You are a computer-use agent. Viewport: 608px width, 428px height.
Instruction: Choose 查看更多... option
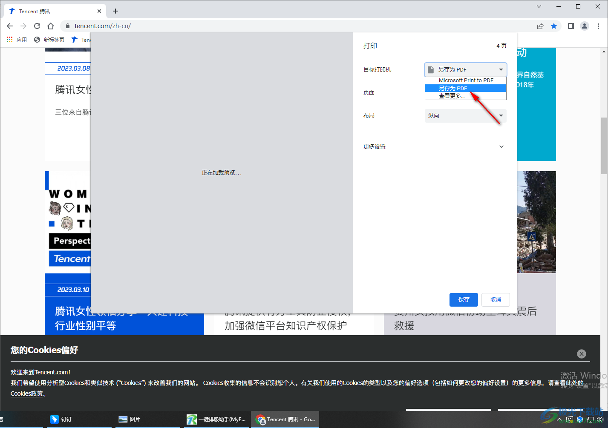pyautogui.click(x=466, y=96)
